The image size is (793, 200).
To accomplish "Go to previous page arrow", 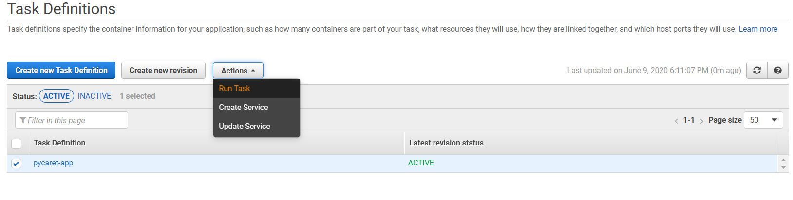I will point(676,121).
